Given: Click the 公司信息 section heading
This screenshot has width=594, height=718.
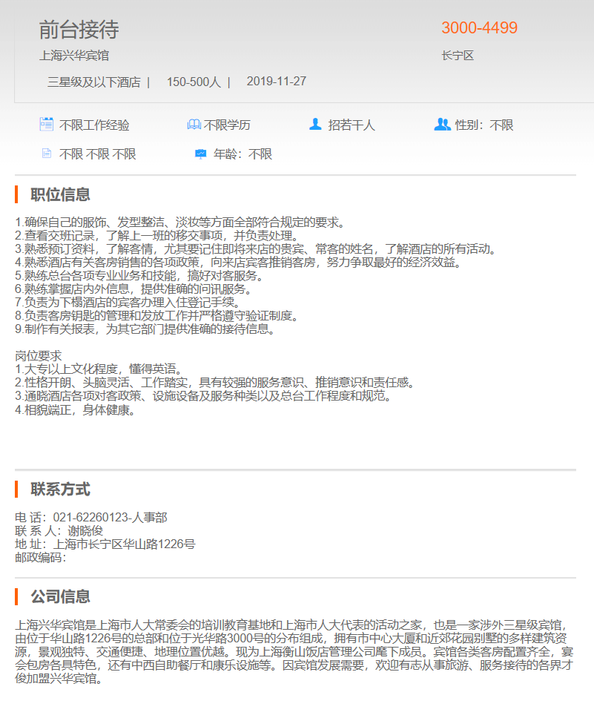Looking at the screenshot, I should coord(60,596).
